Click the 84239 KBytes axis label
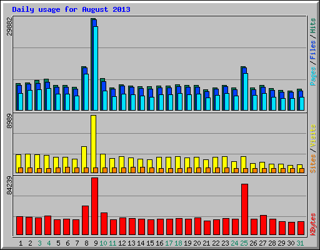Image resolution: width=320 pixels, height=250 pixels. [9, 186]
